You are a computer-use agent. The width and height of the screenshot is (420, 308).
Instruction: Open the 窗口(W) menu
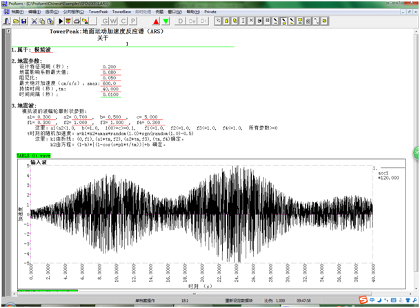(x=175, y=12)
